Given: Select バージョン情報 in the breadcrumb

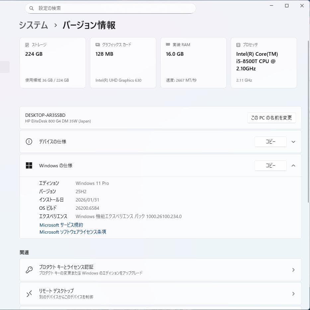Looking at the screenshot, I should pyautogui.click(x=88, y=25).
